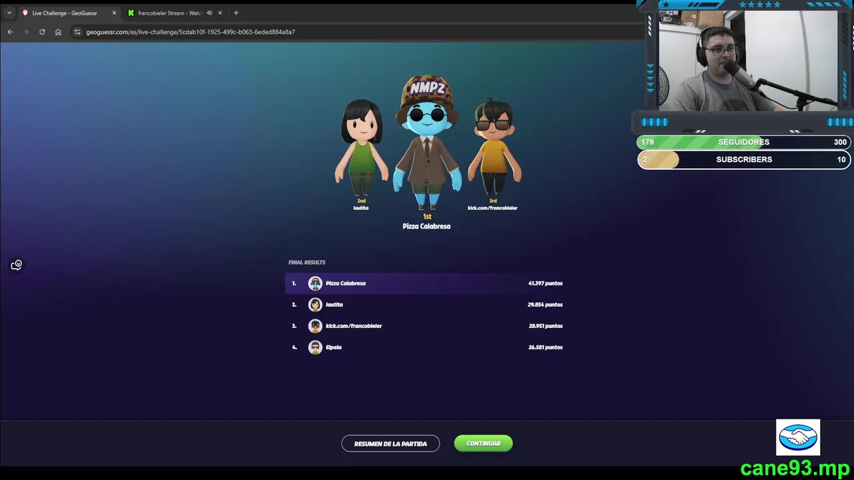Select the kick.com/francobieler results row avatar
Screen dimensions: 854x480
(315, 326)
